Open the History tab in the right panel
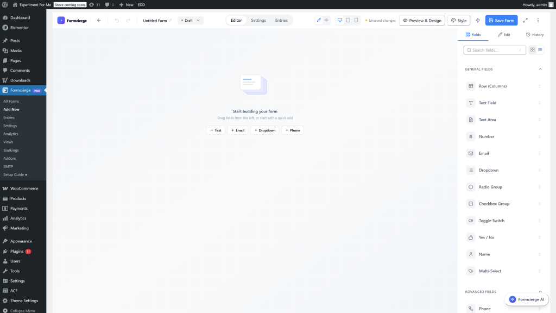Viewport: 556px width, 313px height. (534, 34)
